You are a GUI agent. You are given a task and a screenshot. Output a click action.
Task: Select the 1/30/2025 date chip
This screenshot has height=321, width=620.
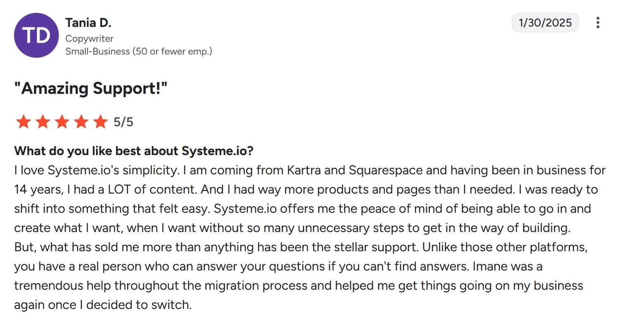545,23
